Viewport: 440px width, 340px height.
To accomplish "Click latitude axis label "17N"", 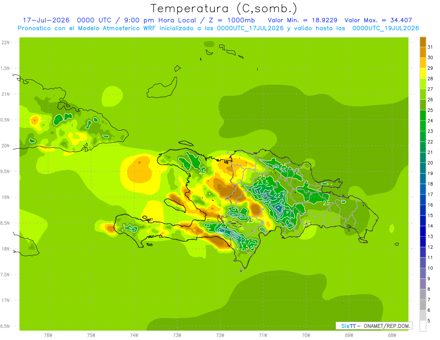I will tap(6, 300).
